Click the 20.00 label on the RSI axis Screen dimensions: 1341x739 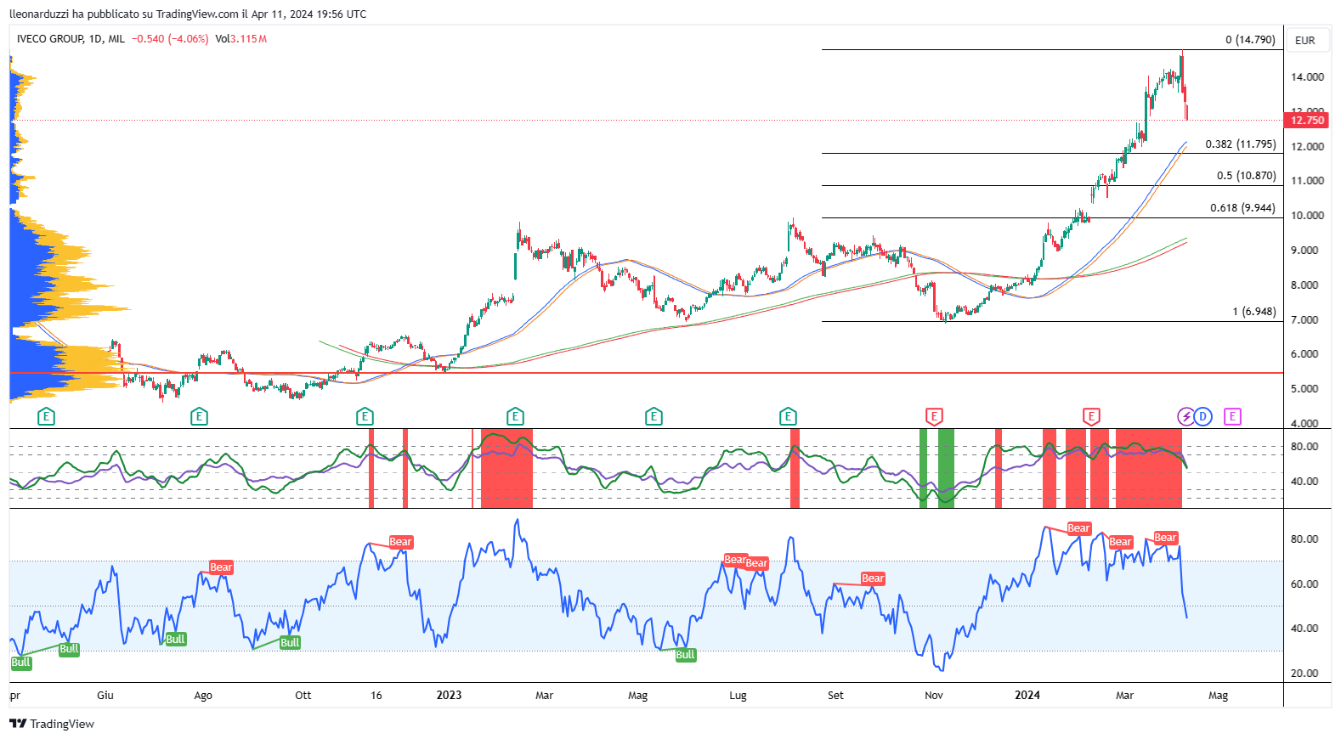pyautogui.click(x=1304, y=674)
